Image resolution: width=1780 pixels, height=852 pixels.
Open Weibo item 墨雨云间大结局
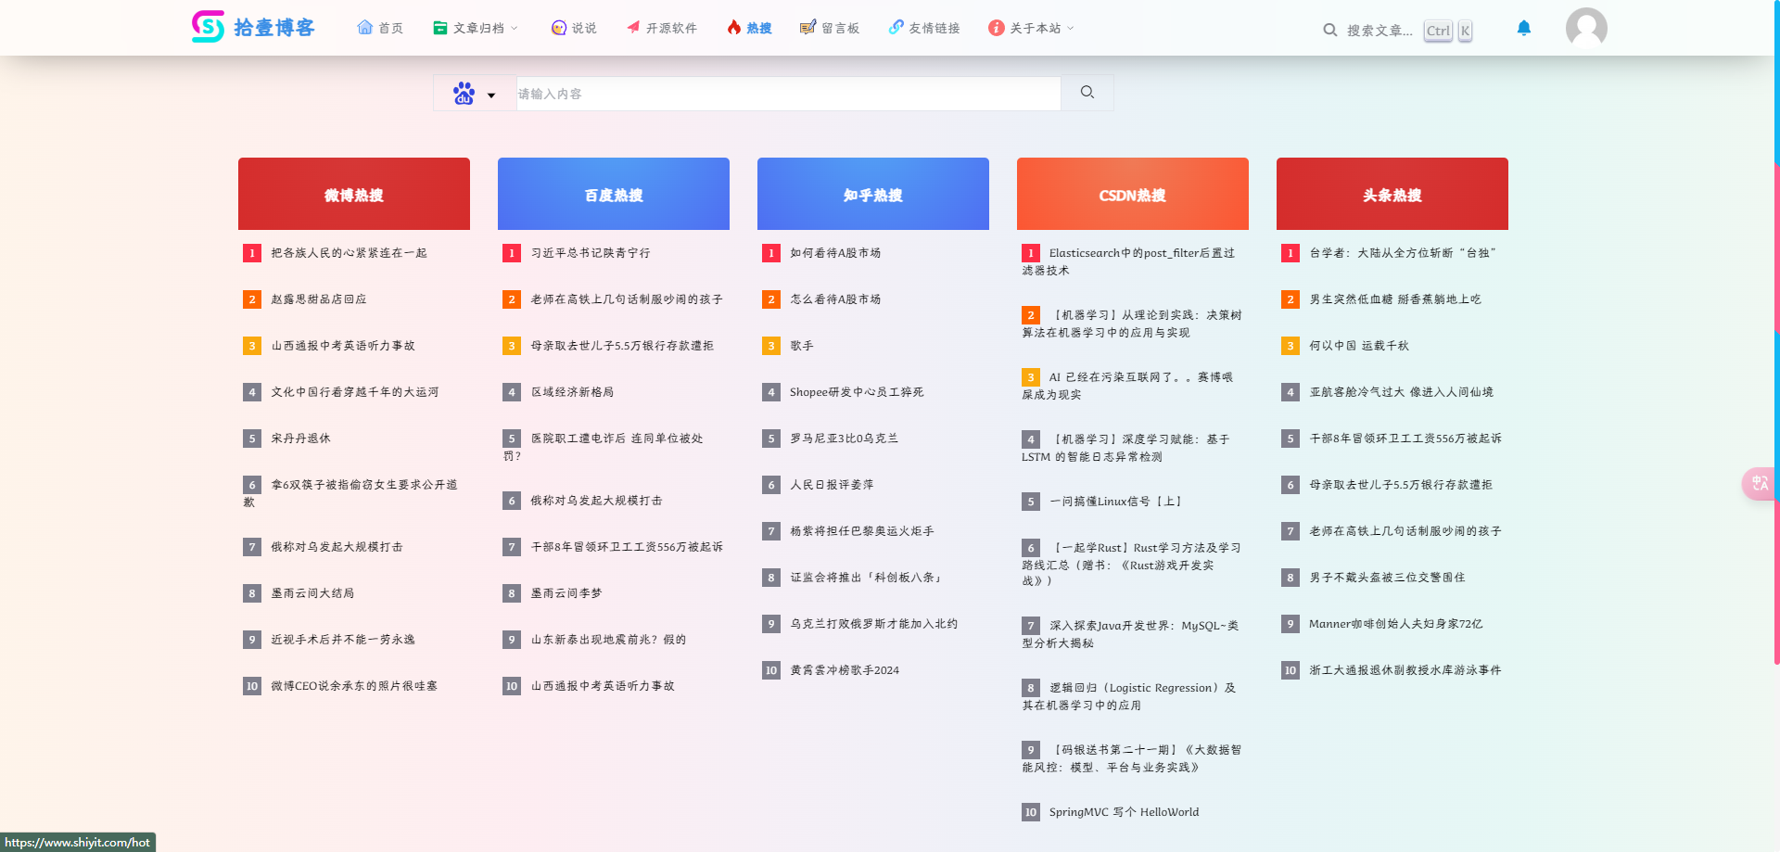pos(312,593)
